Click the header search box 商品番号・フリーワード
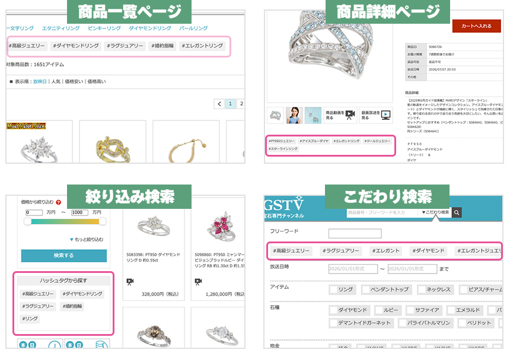510x356 pixels. pos(383,212)
